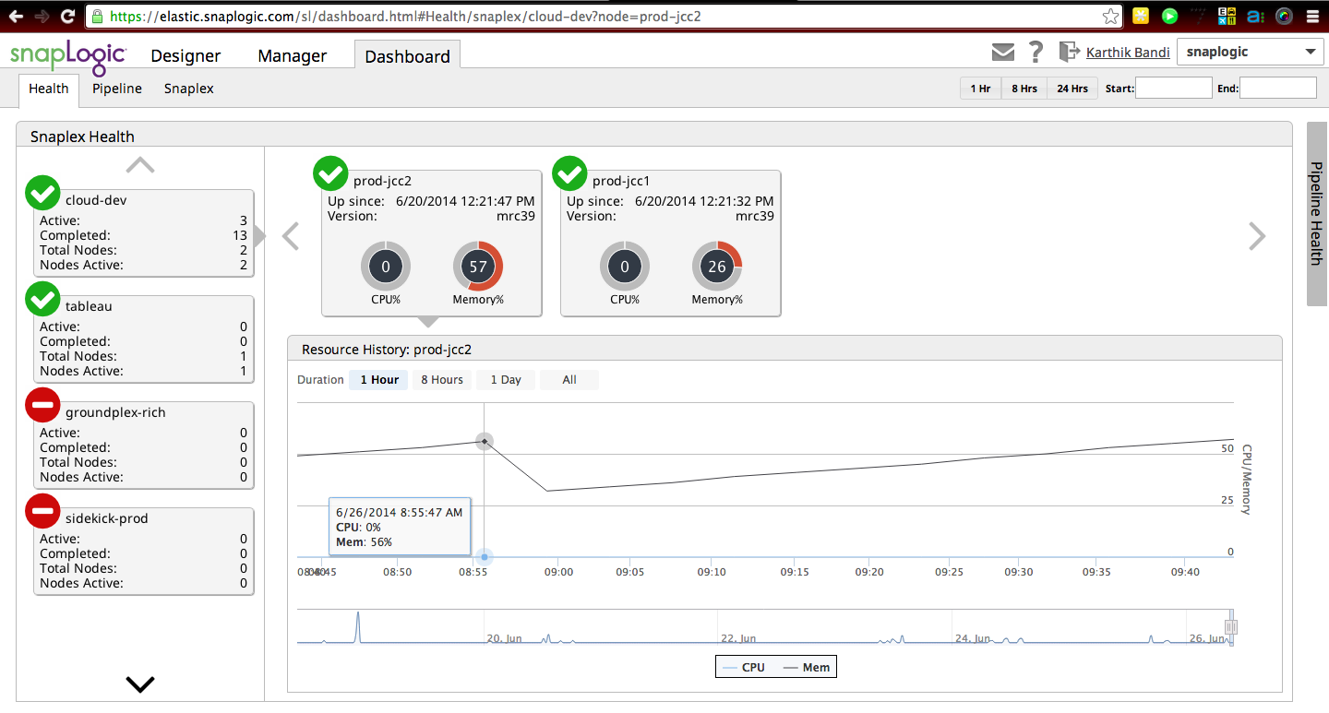
Task: Switch to the Pipeline sub-tab
Action: tap(117, 89)
